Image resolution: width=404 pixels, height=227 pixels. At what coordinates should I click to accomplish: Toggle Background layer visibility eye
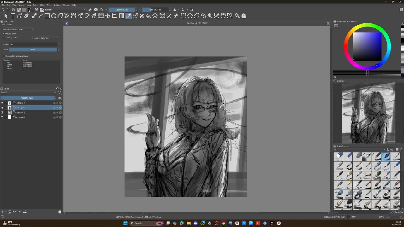[x=2, y=117]
